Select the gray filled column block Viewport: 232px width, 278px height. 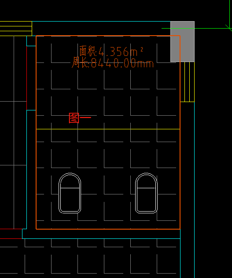pos(183,41)
